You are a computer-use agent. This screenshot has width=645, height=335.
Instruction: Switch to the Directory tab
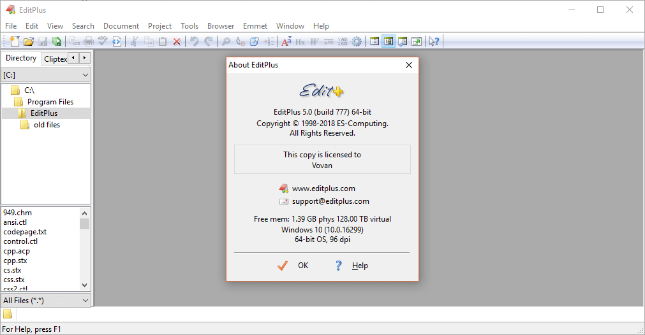(x=21, y=58)
